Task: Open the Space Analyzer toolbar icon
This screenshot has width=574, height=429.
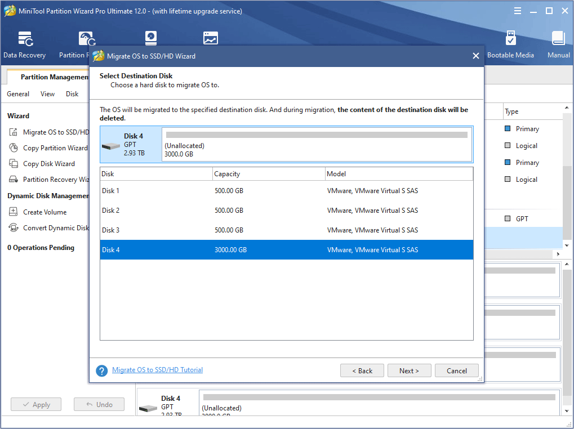Action: tap(211, 38)
